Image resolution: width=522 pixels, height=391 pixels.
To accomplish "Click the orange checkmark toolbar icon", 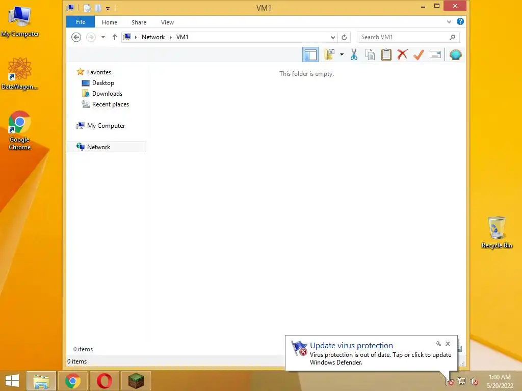I will (419, 54).
